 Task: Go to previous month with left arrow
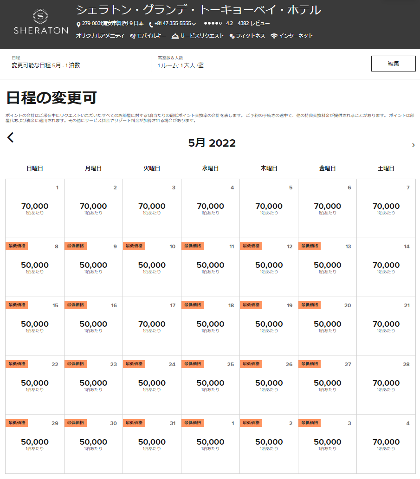click(11, 137)
